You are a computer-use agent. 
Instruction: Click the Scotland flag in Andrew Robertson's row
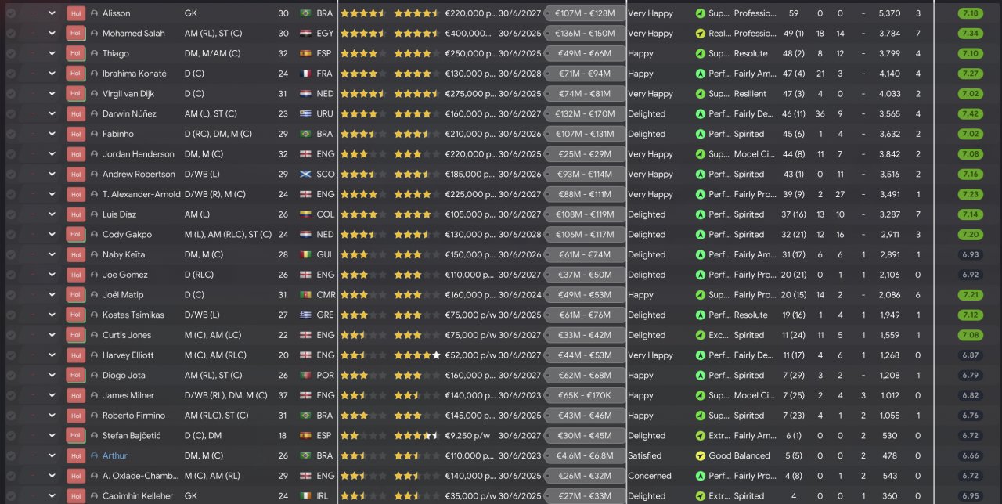click(x=305, y=175)
